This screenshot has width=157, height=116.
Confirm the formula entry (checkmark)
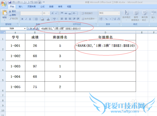pyautogui.click(x=34, y=28)
